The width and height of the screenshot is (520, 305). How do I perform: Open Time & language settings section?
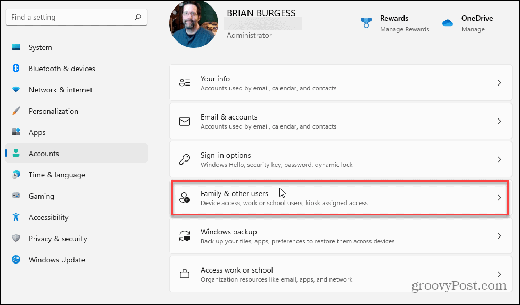coord(56,175)
